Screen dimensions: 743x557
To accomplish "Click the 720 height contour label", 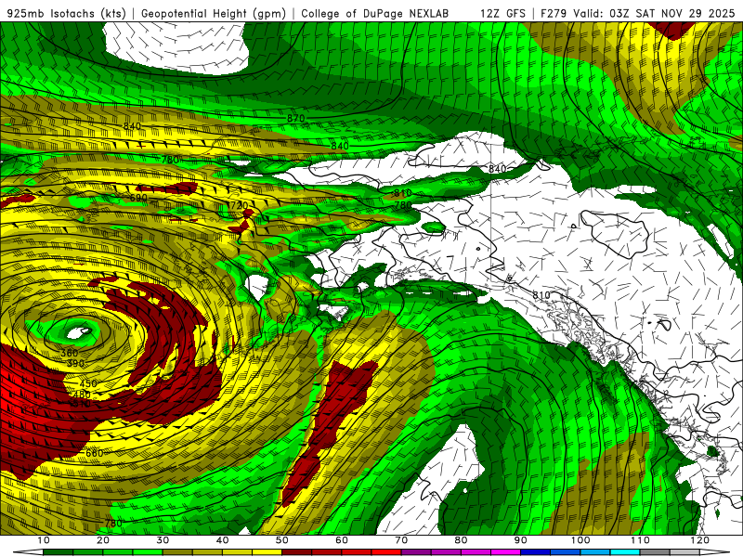I will click(239, 205).
